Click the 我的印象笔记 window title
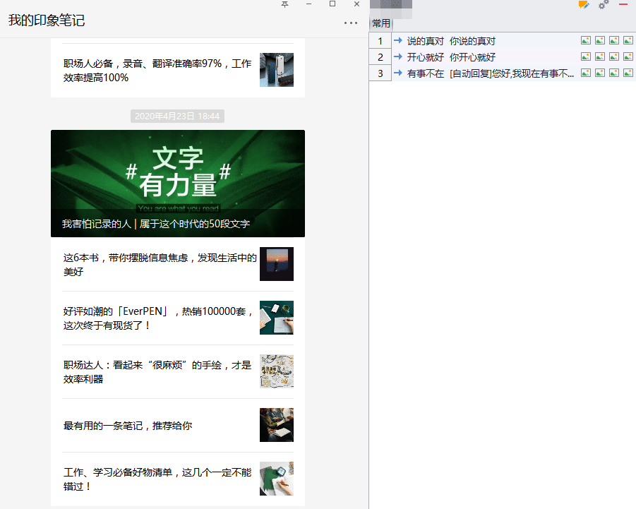 click(x=47, y=20)
